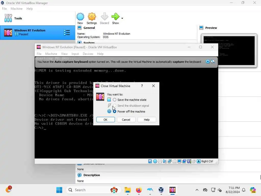
Task: Click CPU virtualization status bar icon
Action: (x=189, y=161)
